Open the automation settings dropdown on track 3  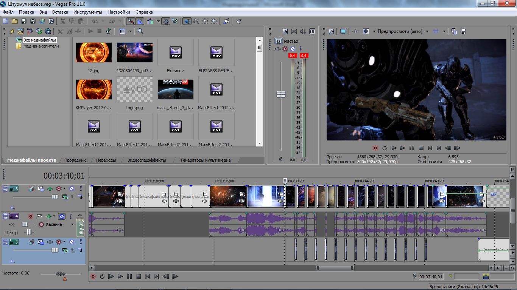click(x=65, y=188)
